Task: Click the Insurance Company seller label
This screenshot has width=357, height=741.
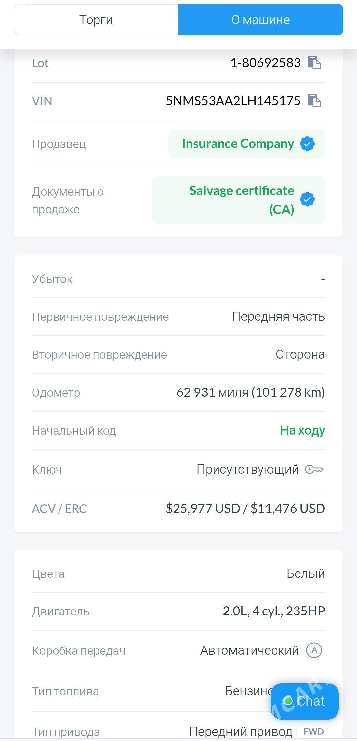Action: [x=238, y=144]
